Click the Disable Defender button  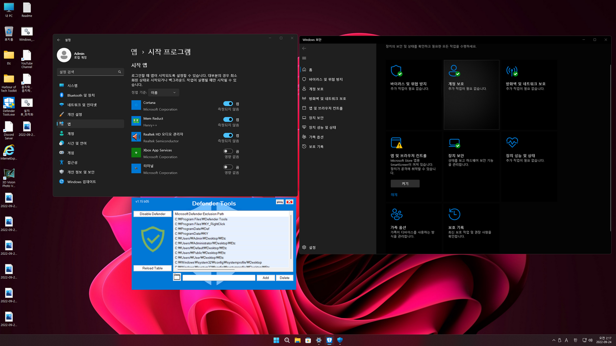click(x=153, y=214)
